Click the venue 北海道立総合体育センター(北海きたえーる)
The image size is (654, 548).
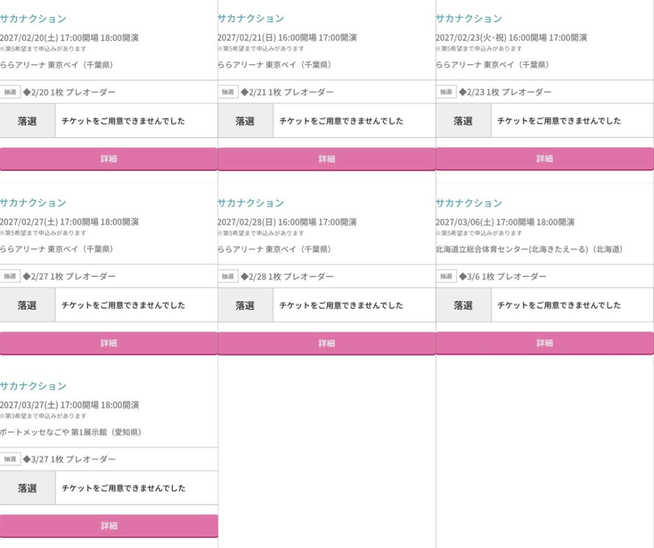[x=530, y=249]
